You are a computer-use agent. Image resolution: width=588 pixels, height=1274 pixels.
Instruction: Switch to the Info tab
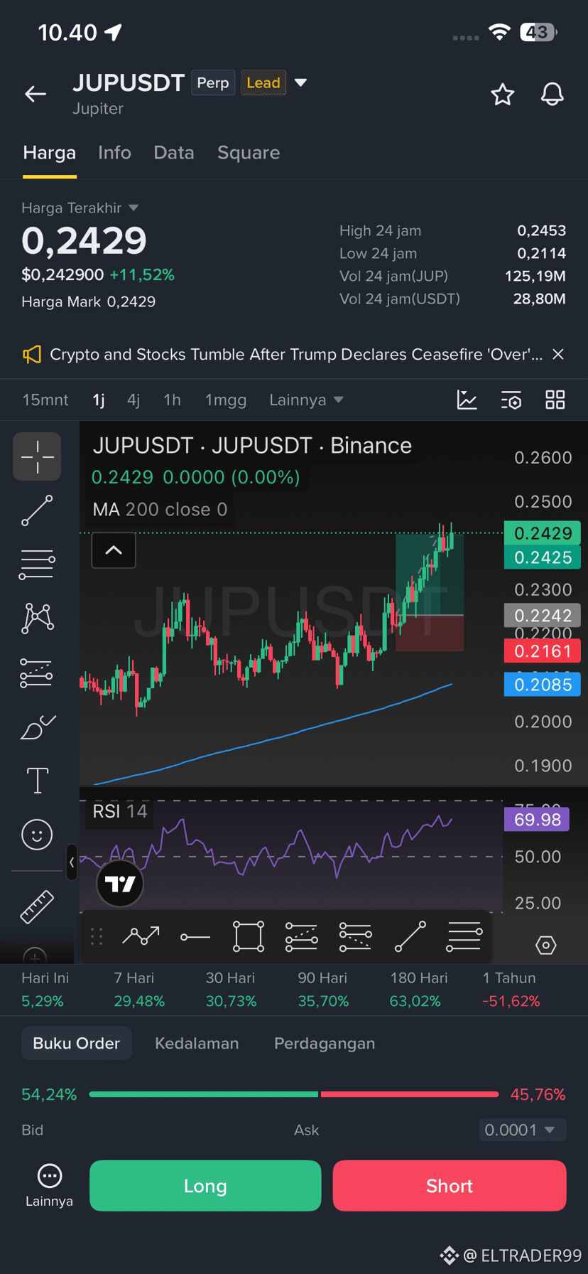(114, 153)
